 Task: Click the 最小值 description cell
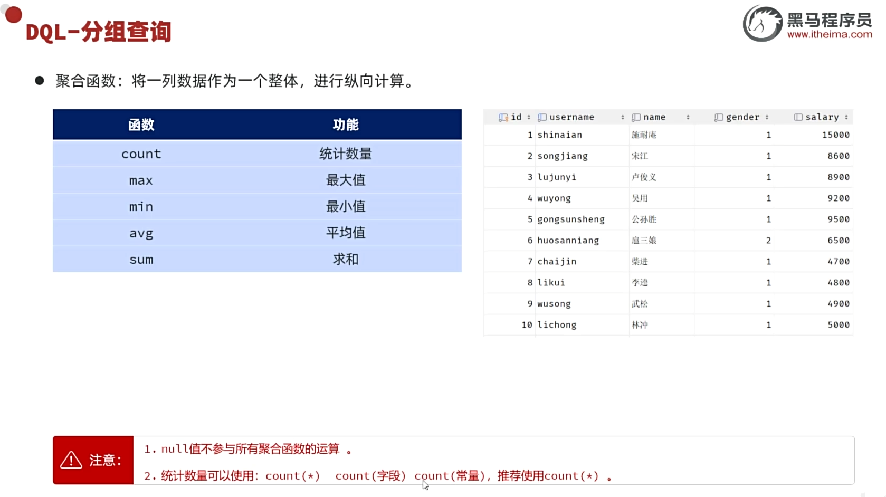[x=346, y=207]
